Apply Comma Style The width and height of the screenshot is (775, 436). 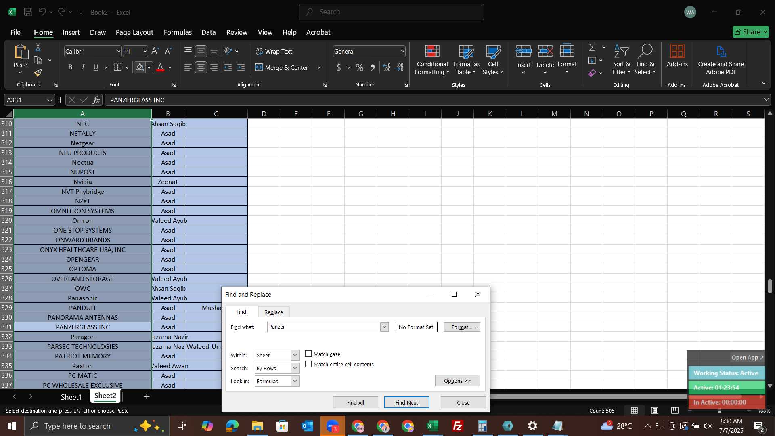[x=373, y=67]
